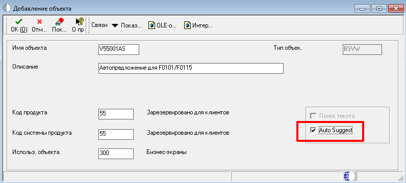The height and width of the screenshot is (183, 406).
Task: Close the Добавление объекта window
Action: click(396, 9)
